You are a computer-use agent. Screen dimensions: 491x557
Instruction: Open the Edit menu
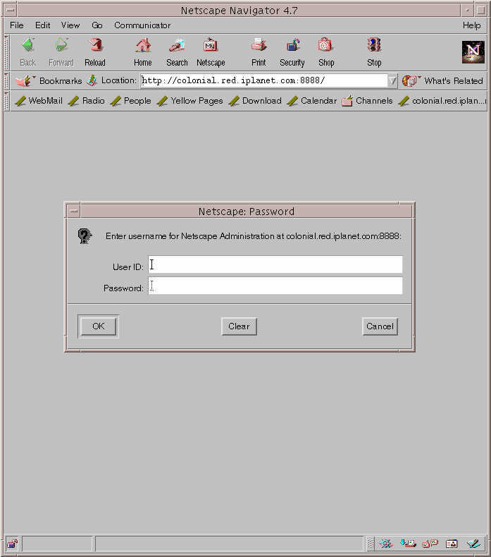click(x=42, y=25)
